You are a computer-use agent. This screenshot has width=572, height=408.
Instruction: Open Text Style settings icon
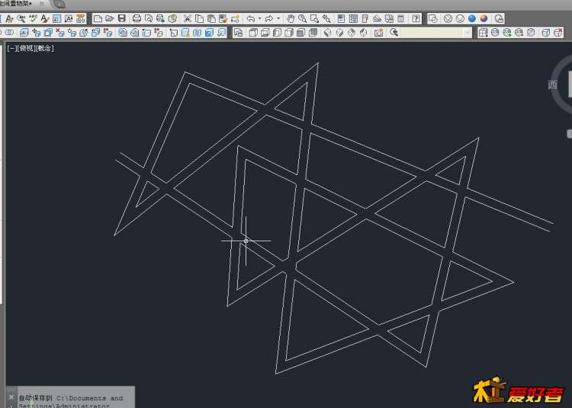pyautogui.click(x=45, y=18)
